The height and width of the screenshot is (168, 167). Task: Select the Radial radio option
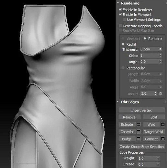123,44
